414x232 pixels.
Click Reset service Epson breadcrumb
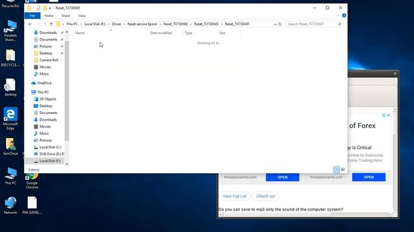click(142, 24)
